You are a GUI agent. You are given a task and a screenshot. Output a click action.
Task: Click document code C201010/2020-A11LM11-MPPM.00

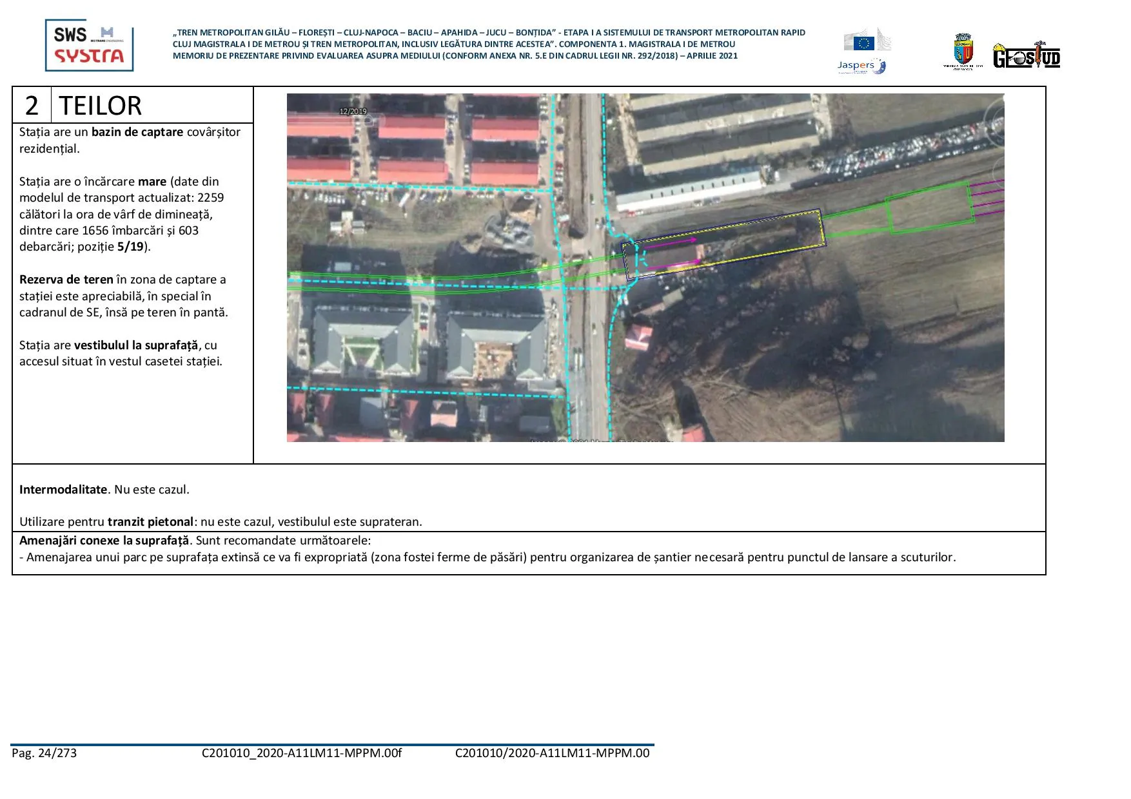point(552,753)
